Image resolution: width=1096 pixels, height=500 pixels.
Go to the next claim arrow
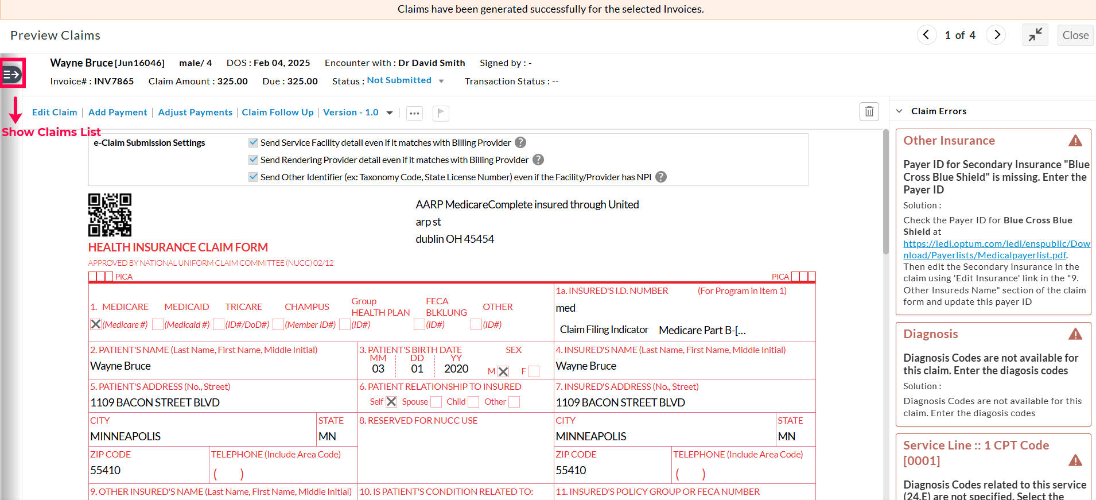tap(997, 35)
